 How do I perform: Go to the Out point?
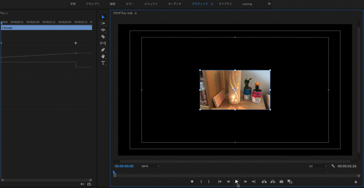click(254, 182)
